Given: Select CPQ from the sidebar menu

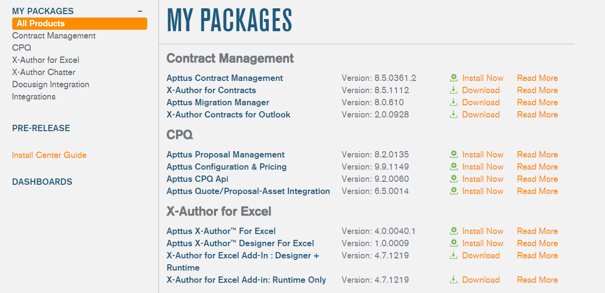Looking at the screenshot, I should pyautogui.click(x=21, y=48).
